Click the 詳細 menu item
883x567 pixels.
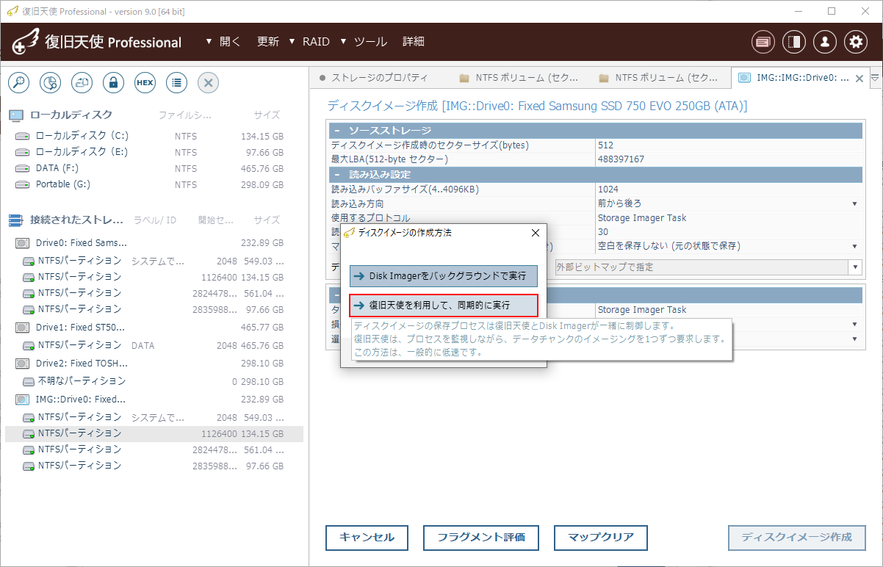(x=414, y=42)
